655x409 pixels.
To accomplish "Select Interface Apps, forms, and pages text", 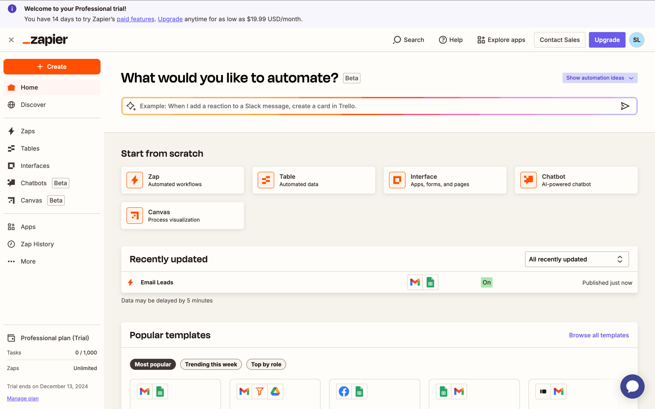I will 440,180.
